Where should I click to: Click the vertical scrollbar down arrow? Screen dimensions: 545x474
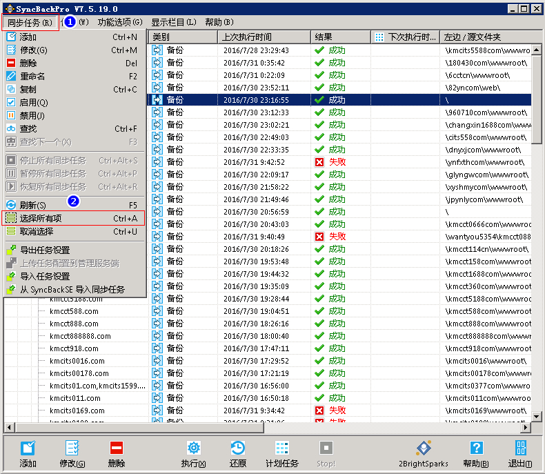(x=536, y=416)
